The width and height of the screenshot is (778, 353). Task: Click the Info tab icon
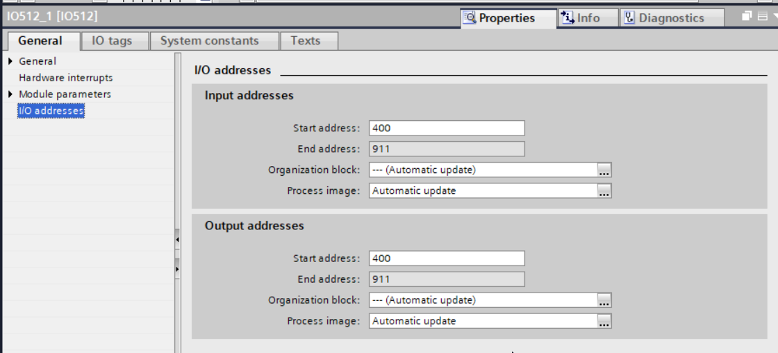coord(568,18)
